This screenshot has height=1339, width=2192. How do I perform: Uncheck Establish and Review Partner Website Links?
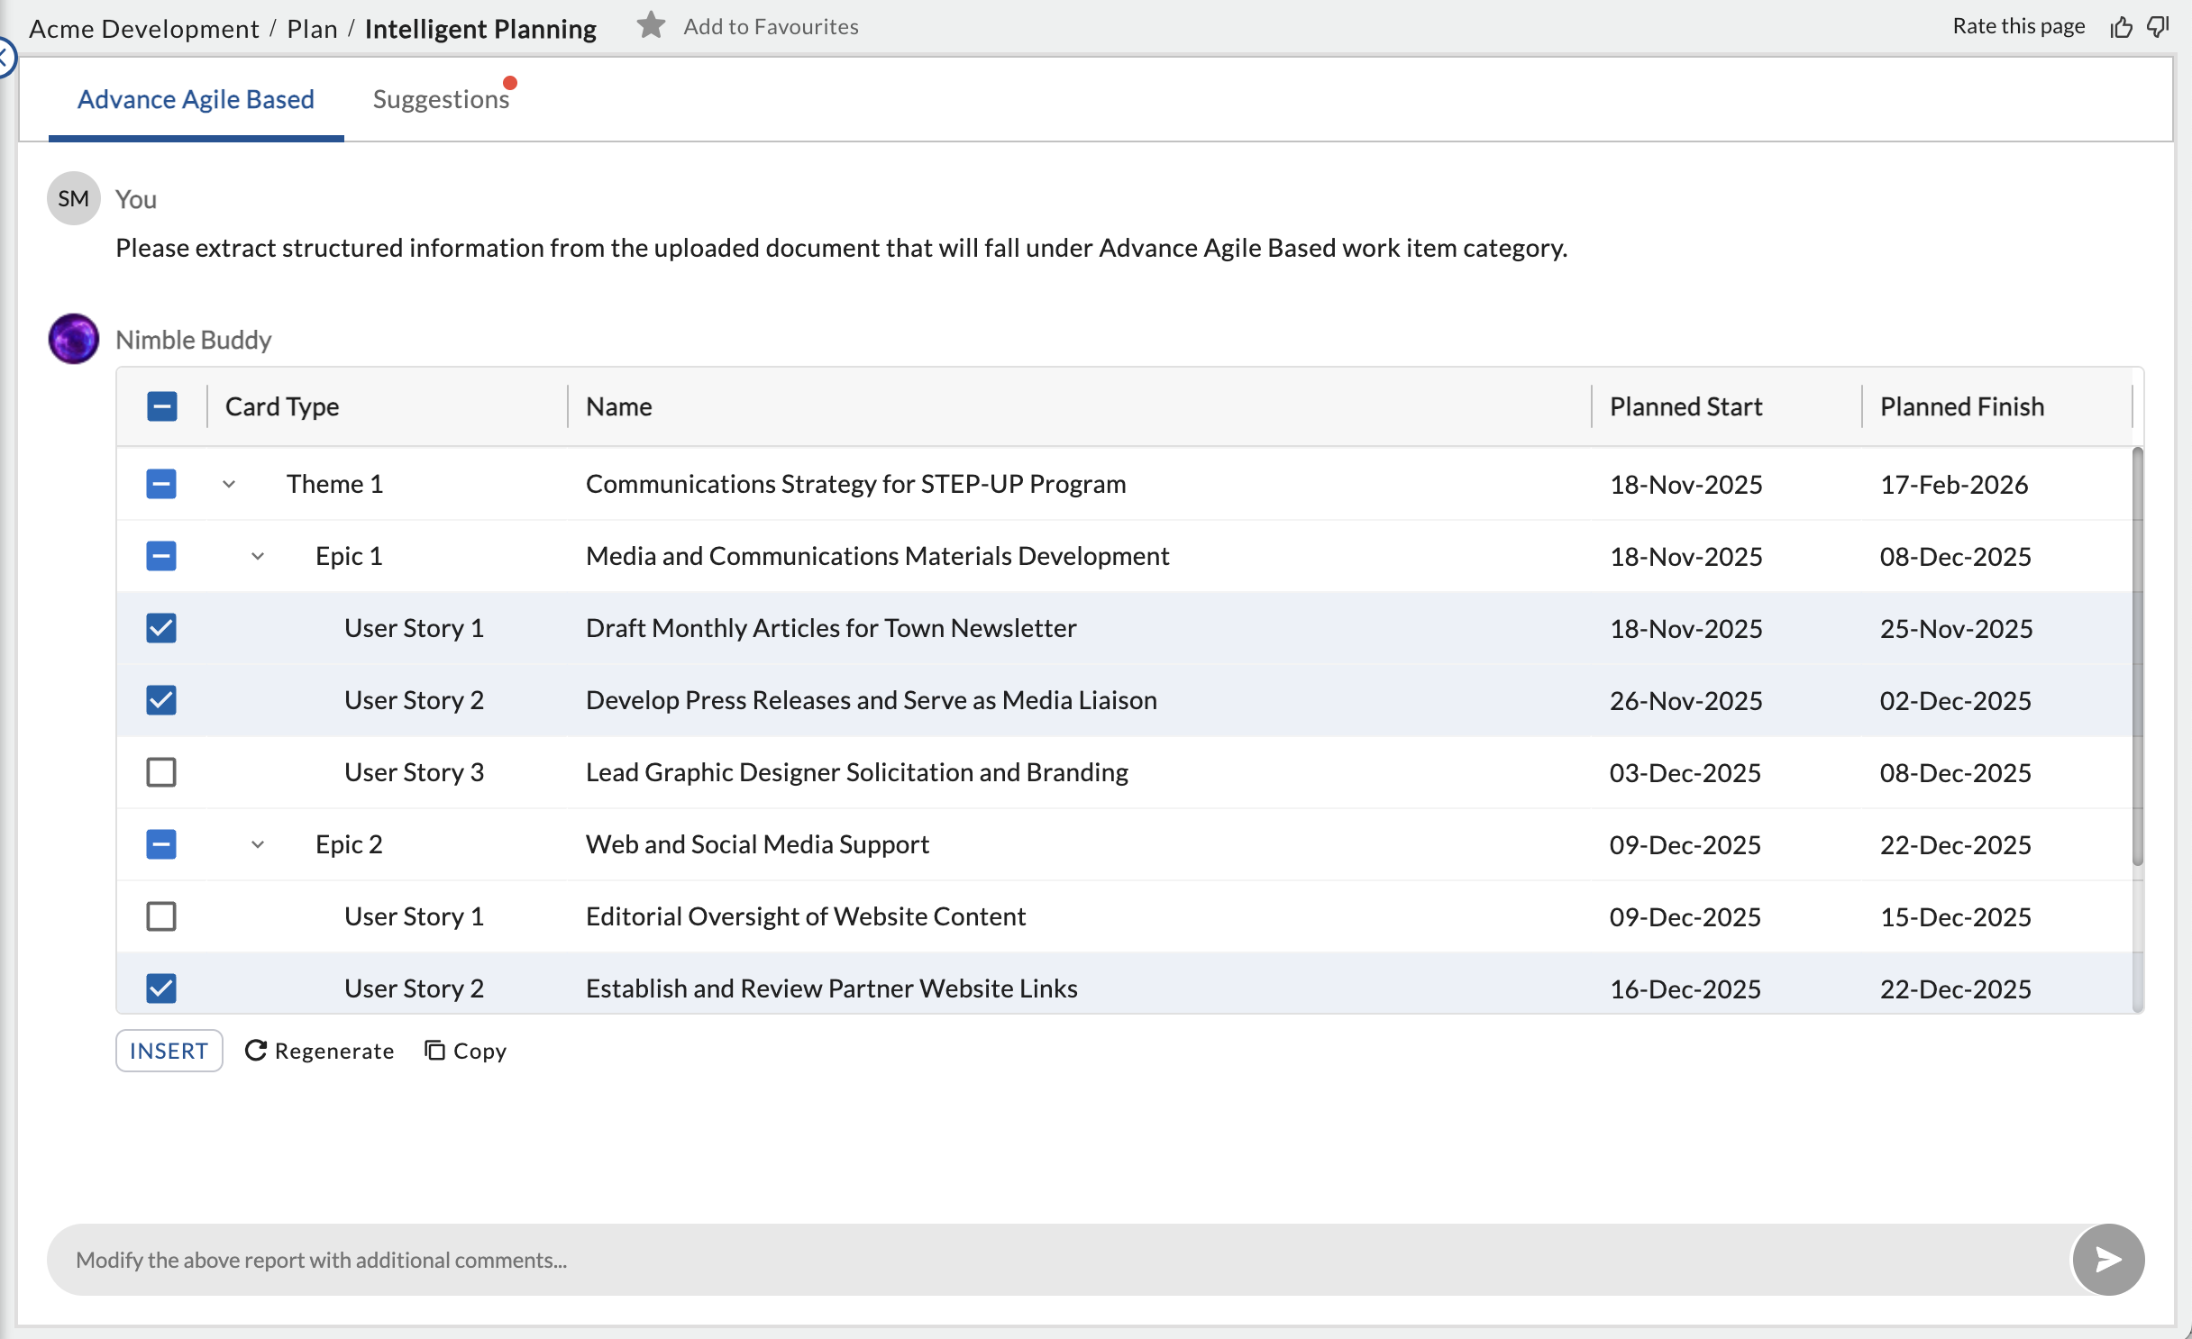click(x=161, y=988)
